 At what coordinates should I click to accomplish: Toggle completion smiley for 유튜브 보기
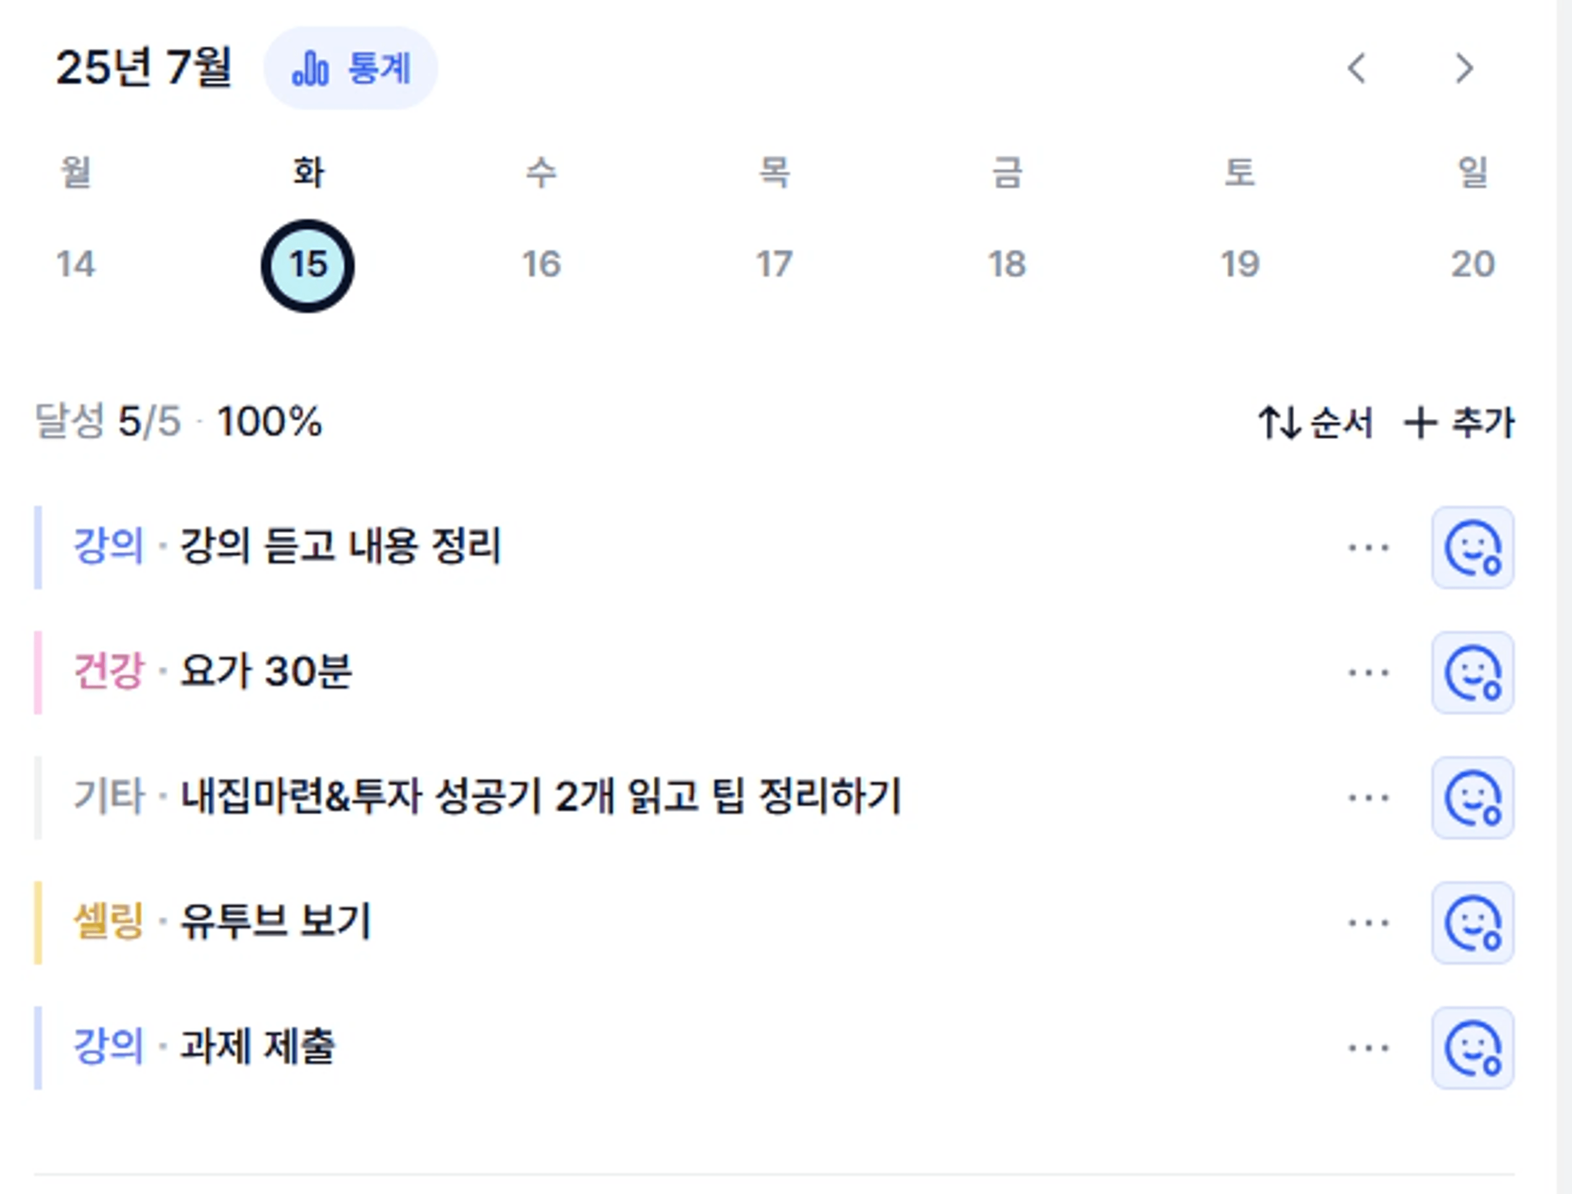(x=1473, y=923)
